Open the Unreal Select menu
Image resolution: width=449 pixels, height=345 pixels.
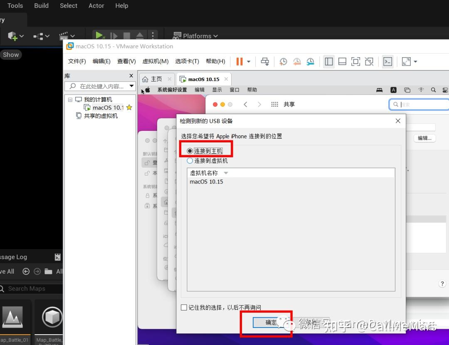(x=69, y=6)
